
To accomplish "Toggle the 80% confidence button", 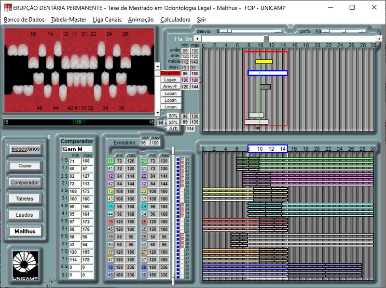I will click(173, 116).
